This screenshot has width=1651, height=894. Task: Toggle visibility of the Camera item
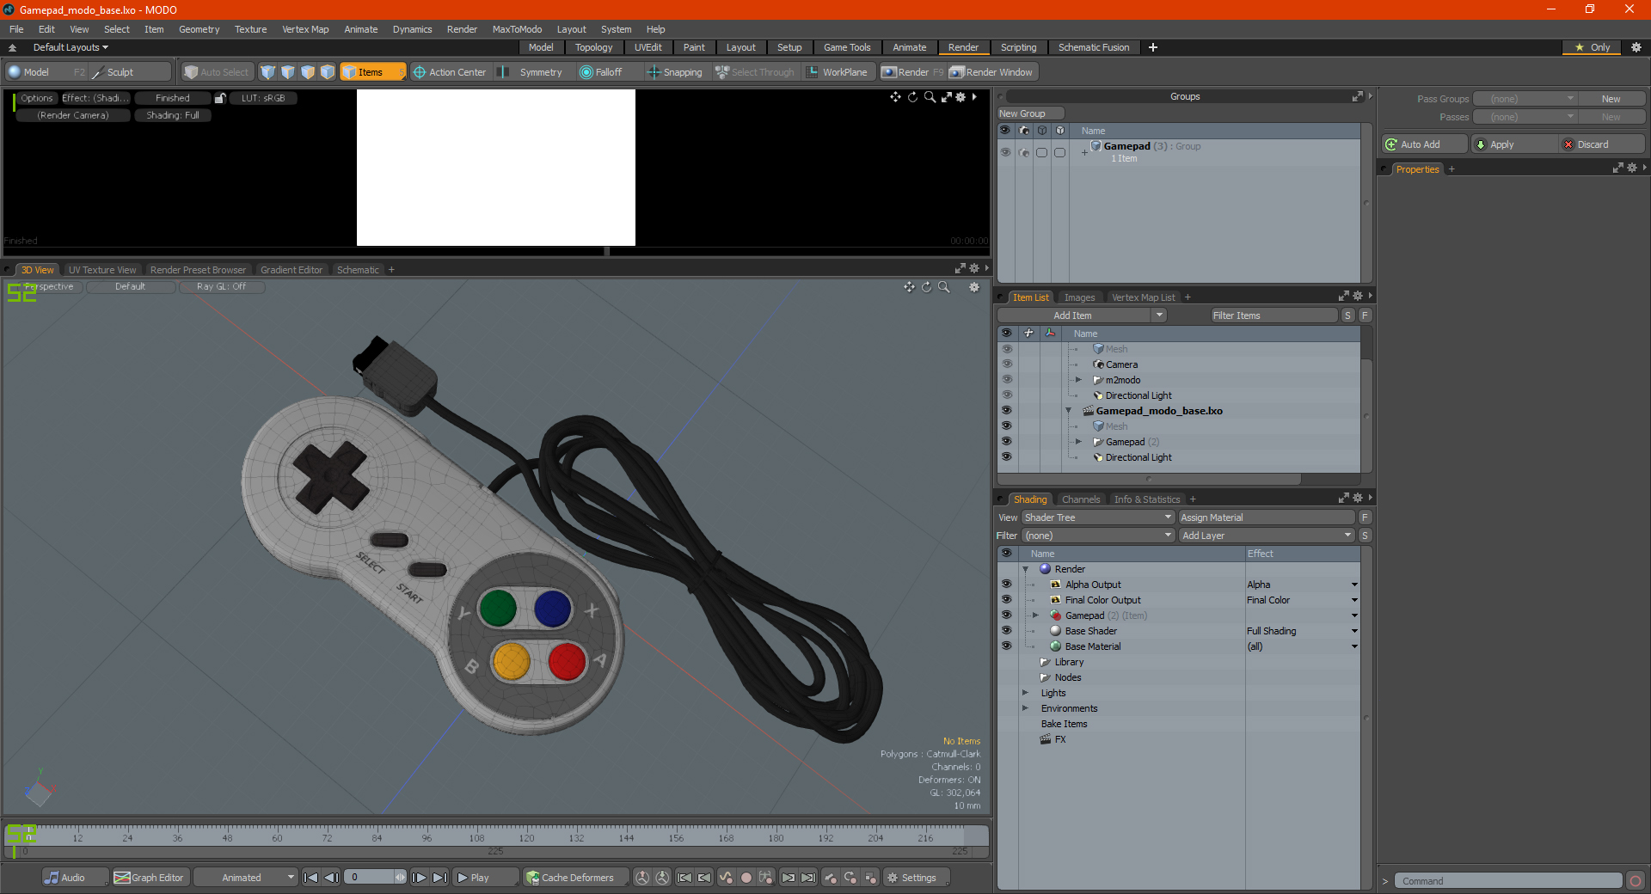(x=1006, y=364)
